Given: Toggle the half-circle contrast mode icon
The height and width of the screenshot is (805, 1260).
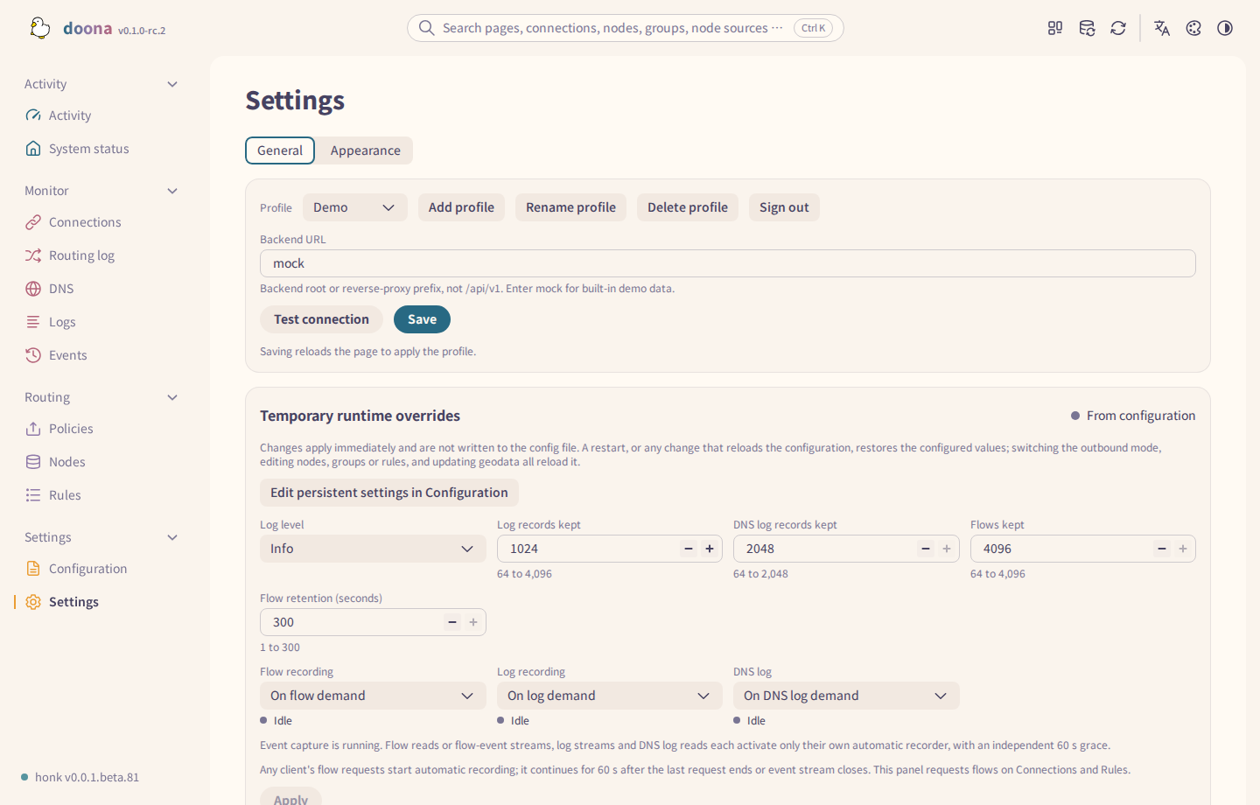Looking at the screenshot, I should pos(1225,28).
